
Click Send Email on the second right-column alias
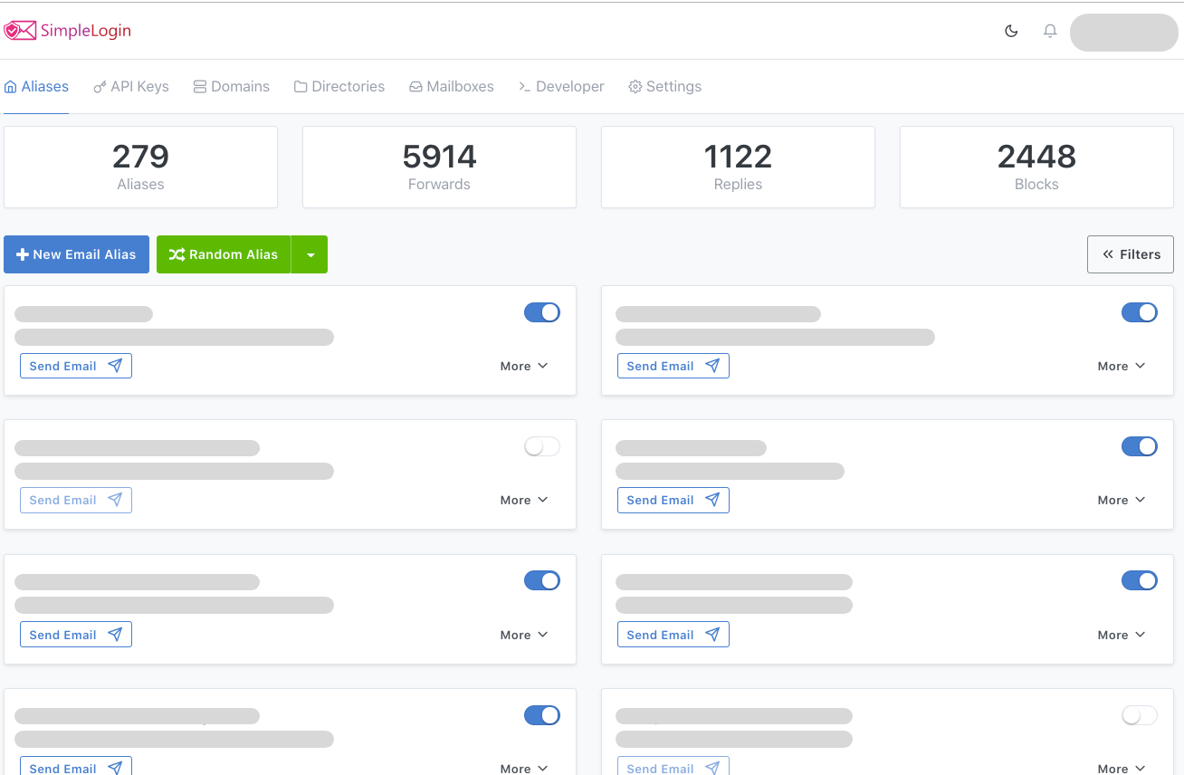point(673,500)
